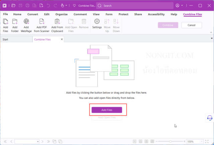Click Add PDF from Scanner
The image size is (214, 145).
41,25
